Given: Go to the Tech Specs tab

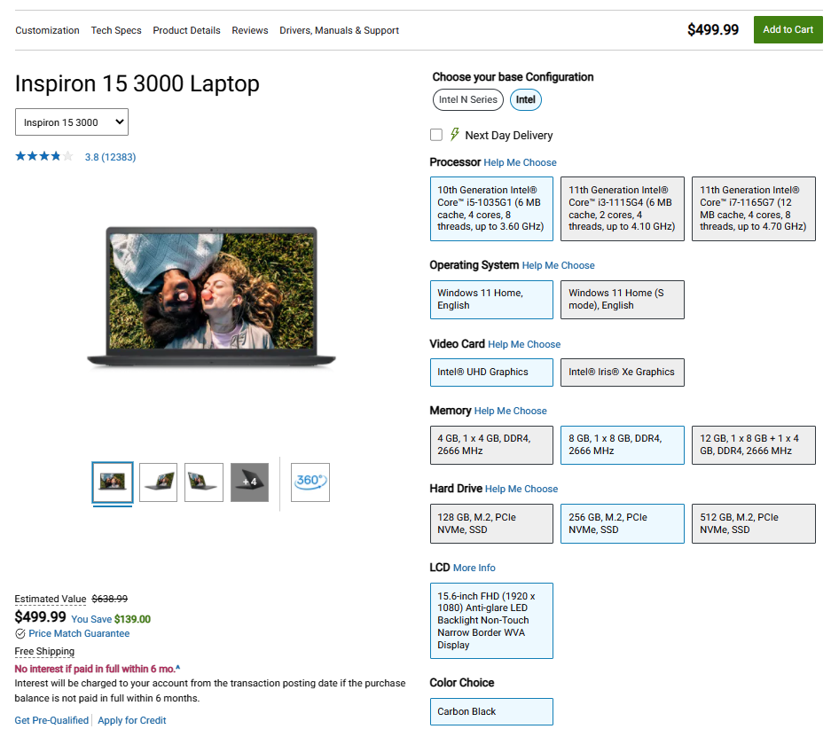Looking at the screenshot, I should point(116,30).
